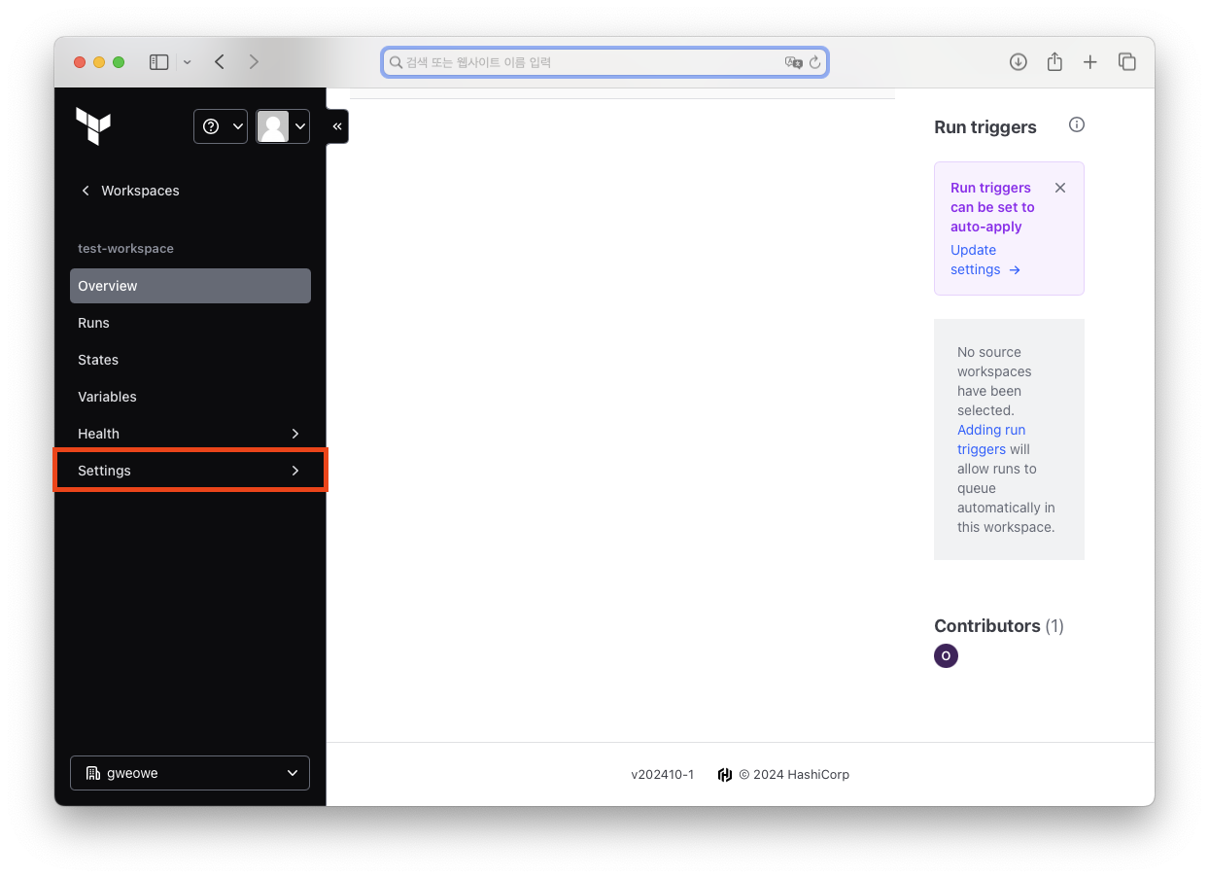
Task: Reload the page with refresh icon
Action: pos(814,62)
